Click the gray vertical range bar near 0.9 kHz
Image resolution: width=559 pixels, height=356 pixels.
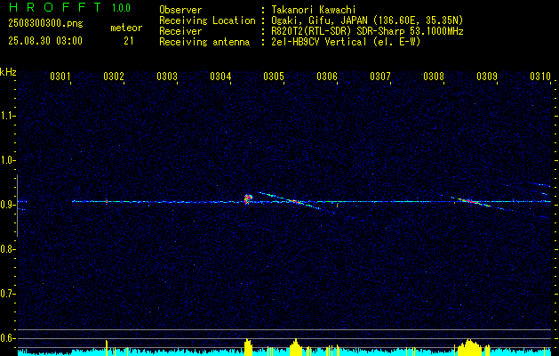(17, 206)
